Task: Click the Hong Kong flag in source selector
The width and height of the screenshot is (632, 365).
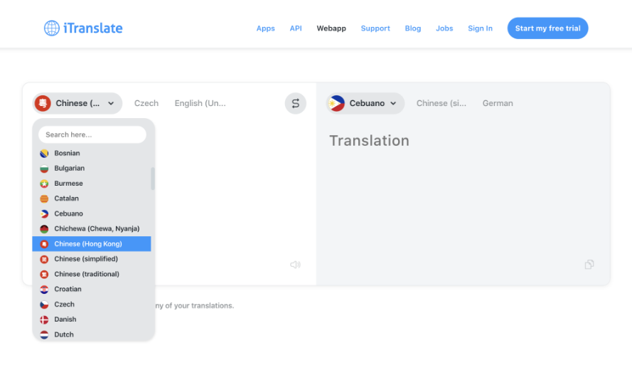Action: coord(43,103)
